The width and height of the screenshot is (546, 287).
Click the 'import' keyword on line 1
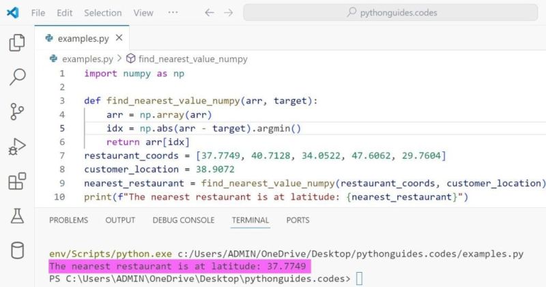[x=100, y=74]
